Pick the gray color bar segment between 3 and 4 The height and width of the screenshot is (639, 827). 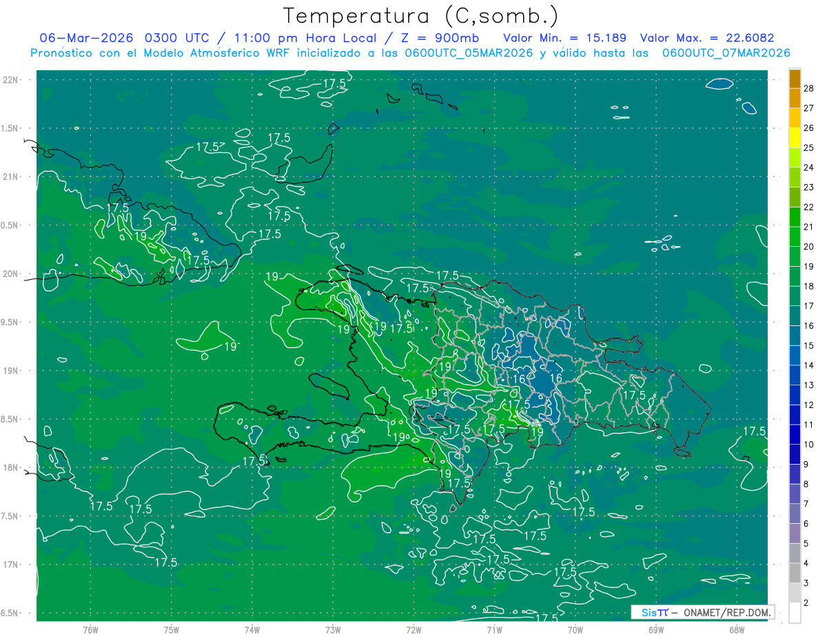coord(795,573)
